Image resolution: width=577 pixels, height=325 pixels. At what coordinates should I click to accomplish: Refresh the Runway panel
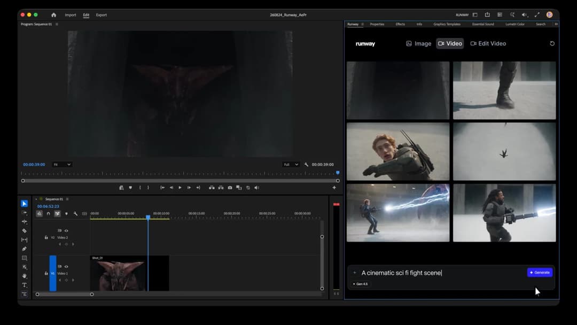(x=552, y=43)
